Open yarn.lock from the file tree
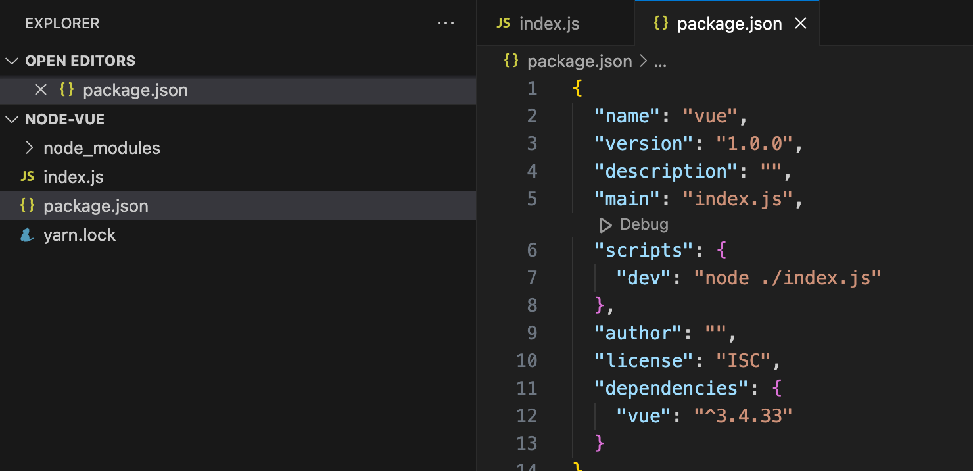The height and width of the screenshot is (471, 973). [80, 235]
